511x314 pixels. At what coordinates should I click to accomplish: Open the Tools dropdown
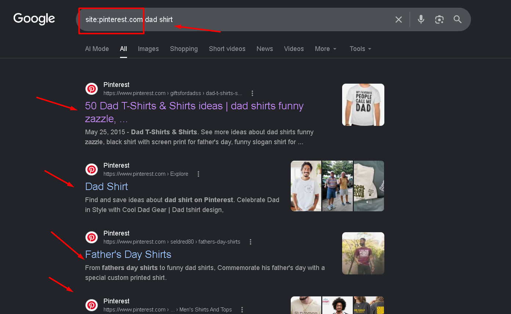[360, 49]
